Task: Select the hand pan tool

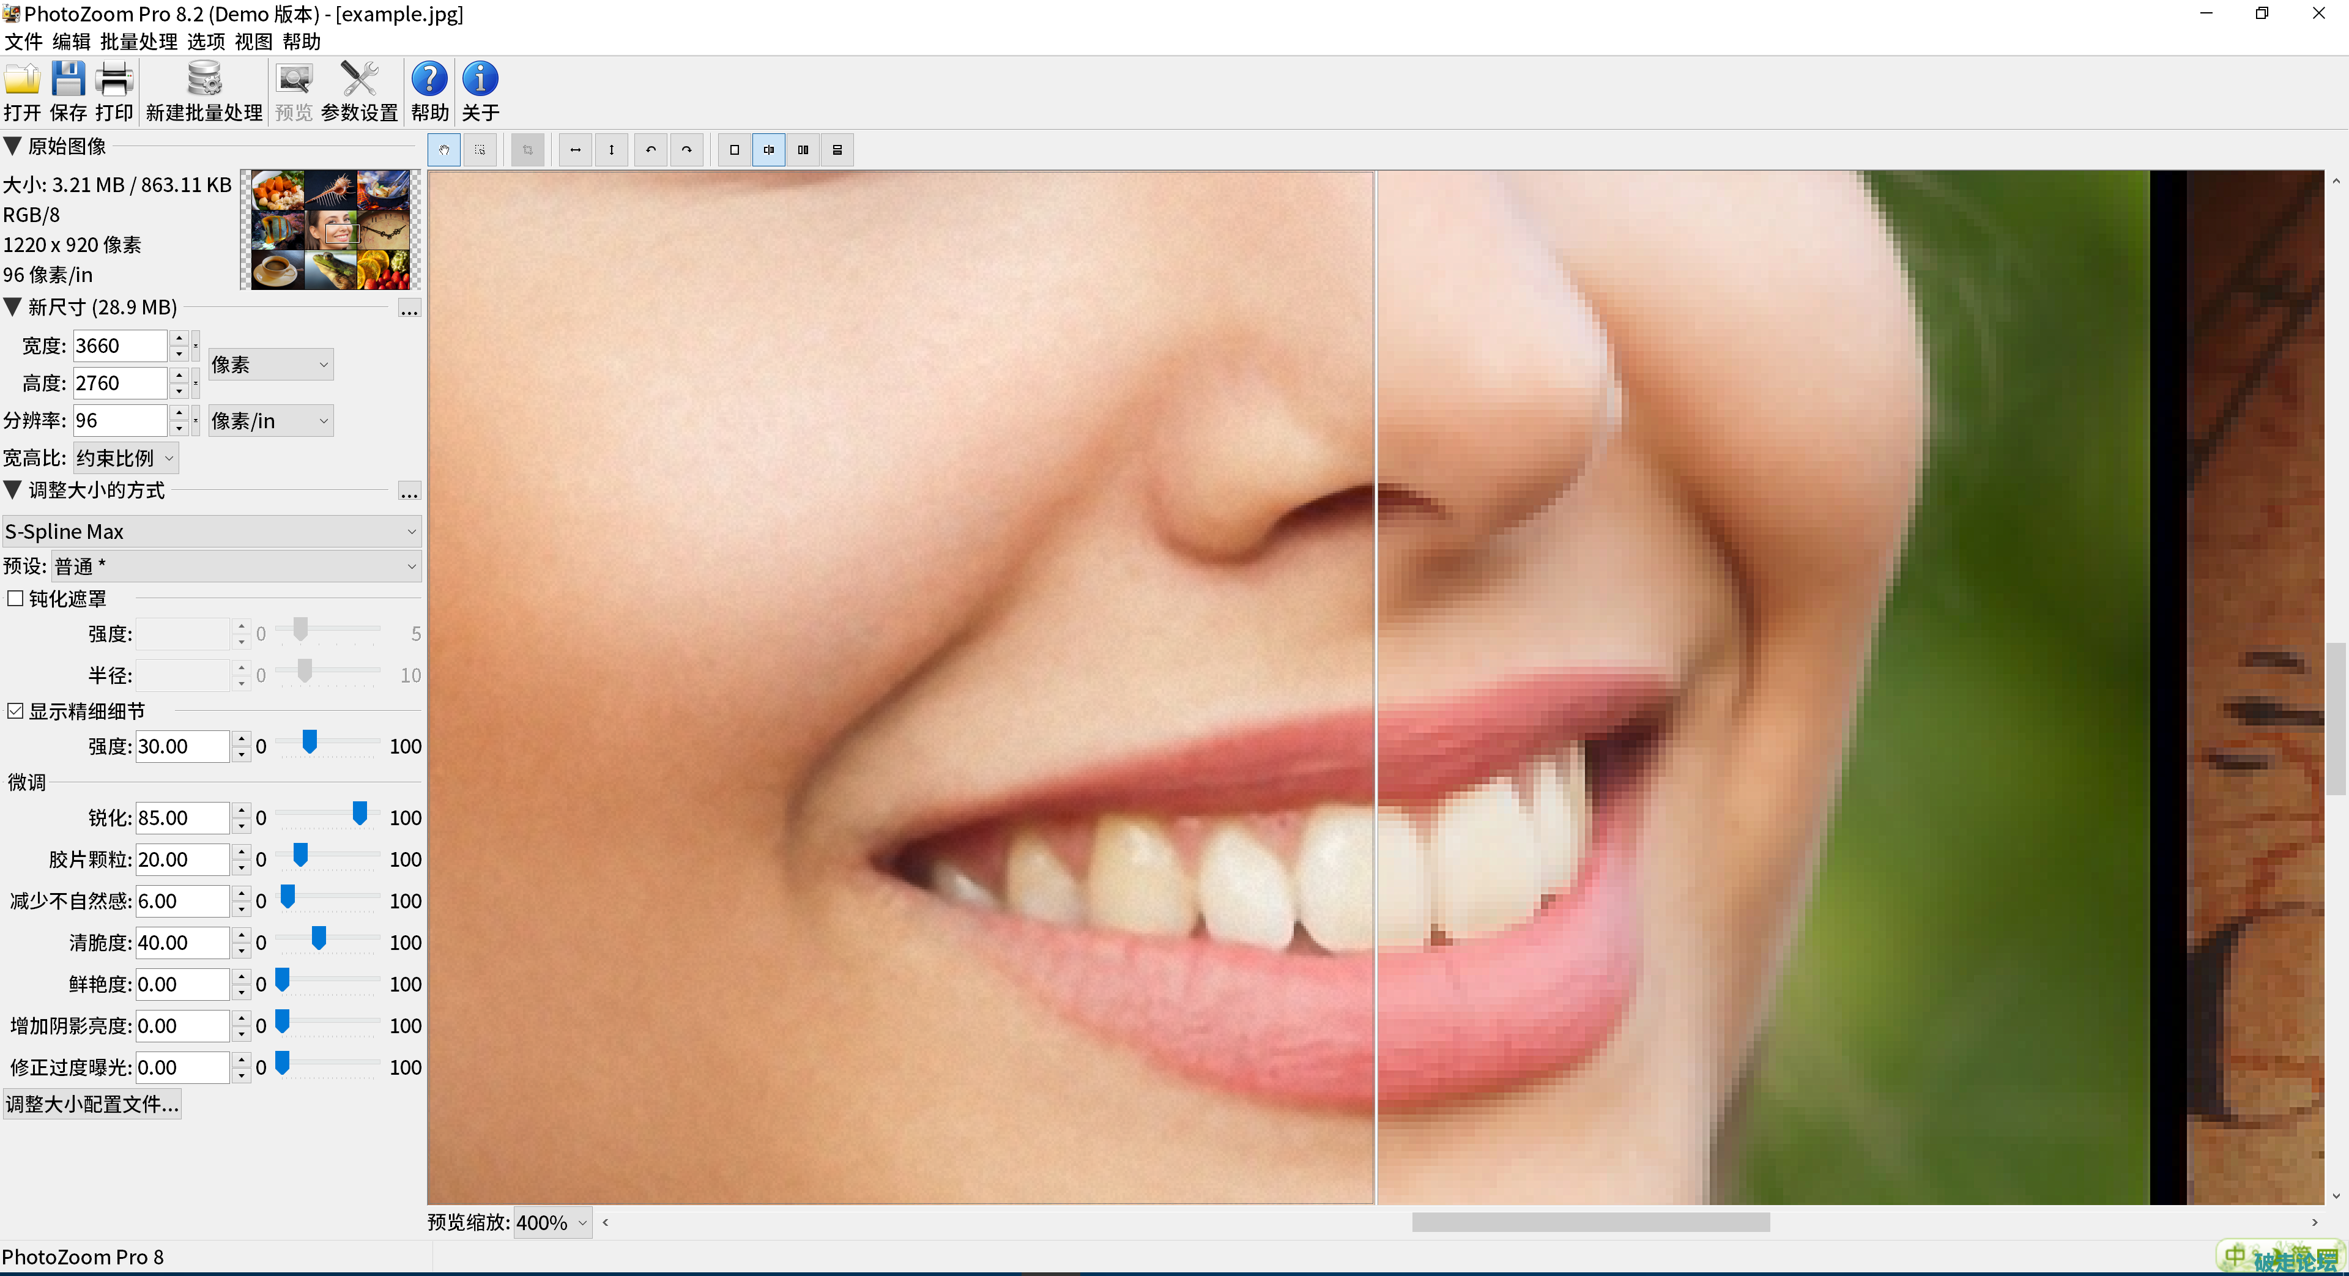Action: [x=444, y=150]
